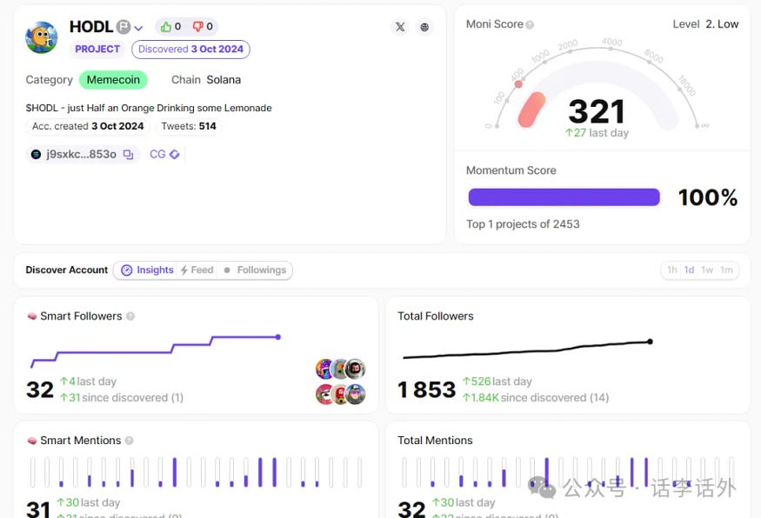The height and width of the screenshot is (518, 761).
Task: Click the Solana chain label
Action: pyautogui.click(x=224, y=80)
